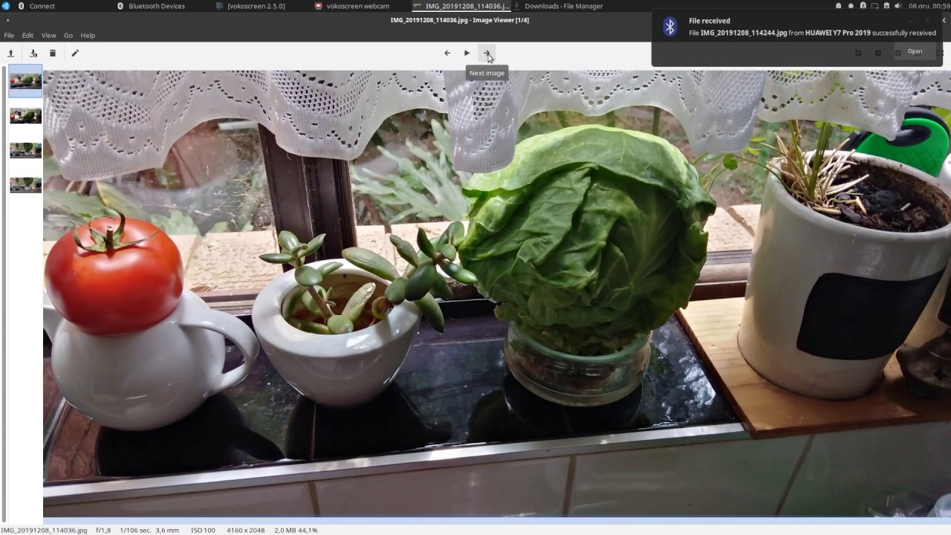Select the first thumbnail in the sidebar
Image resolution: width=951 pixels, height=535 pixels.
(25, 81)
